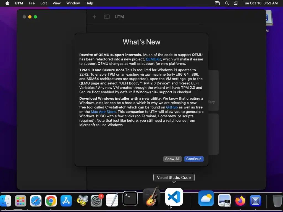Open the Window menu
The height and width of the screenshot is (212, 283).
pyautogui.click(x=73, y=3)
